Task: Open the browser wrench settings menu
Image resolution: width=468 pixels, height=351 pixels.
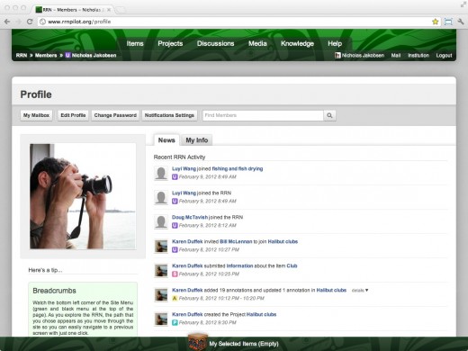Action: [461, 22]
